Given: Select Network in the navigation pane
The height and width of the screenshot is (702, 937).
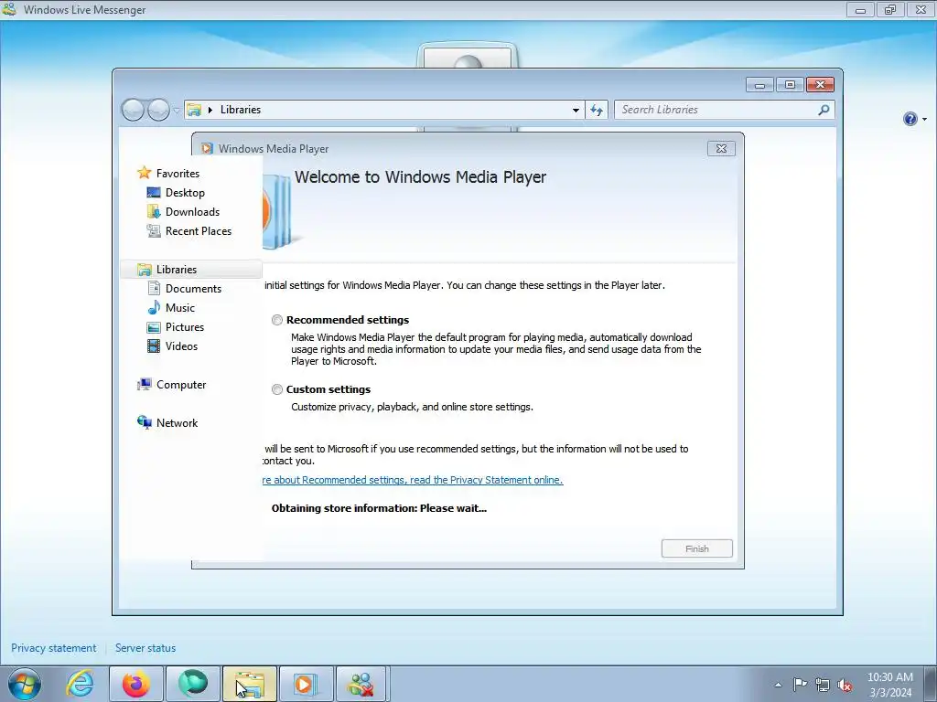Looking at the screenshot, I should (x=177, y=422).
